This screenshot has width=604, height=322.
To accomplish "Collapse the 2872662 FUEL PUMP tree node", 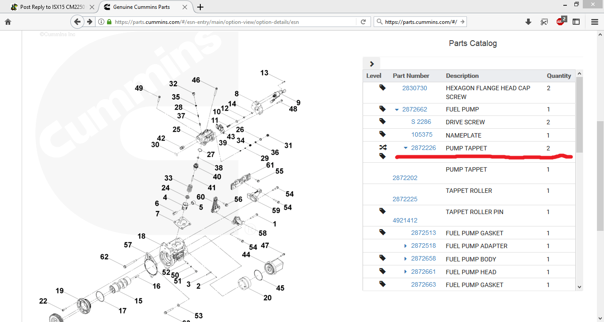I will [397, 110].
